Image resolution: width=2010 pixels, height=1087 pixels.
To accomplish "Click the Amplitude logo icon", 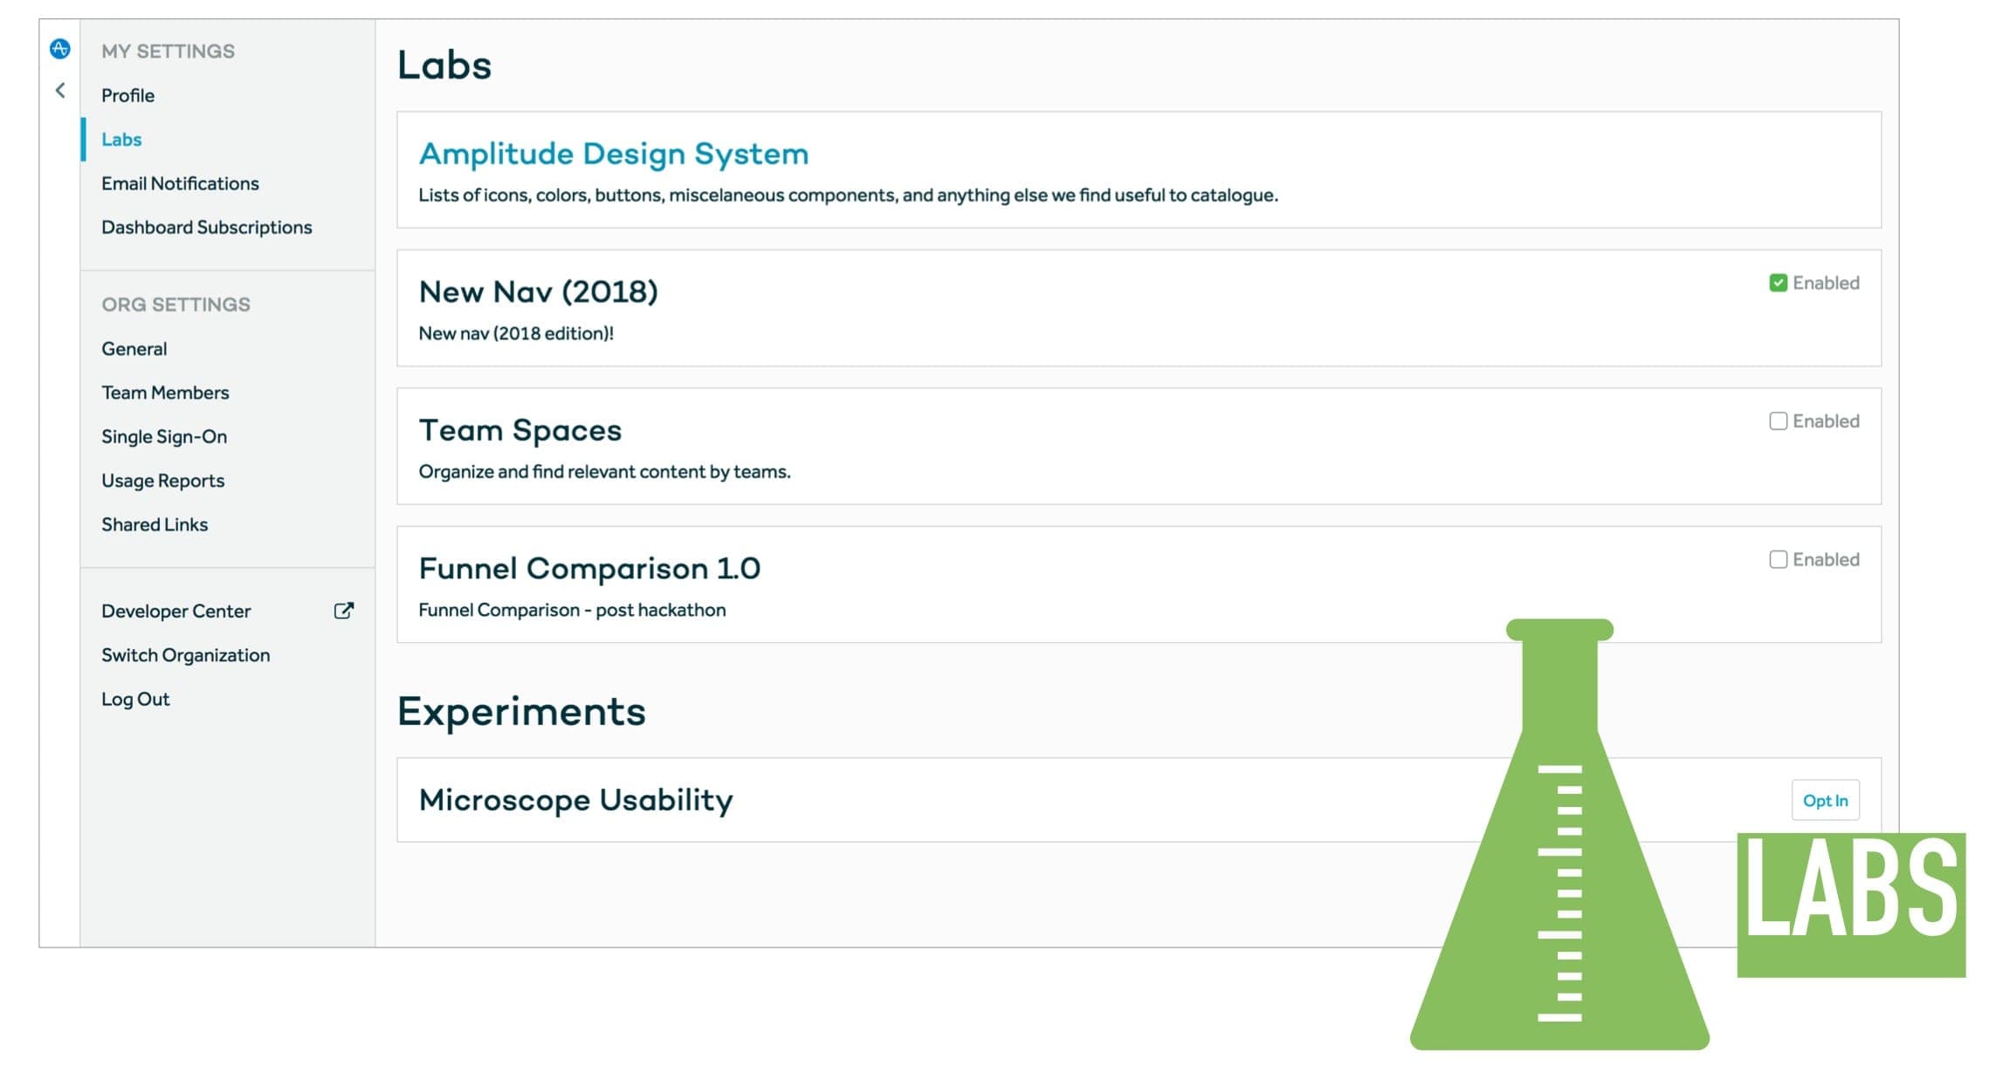I will click(59, 49).
